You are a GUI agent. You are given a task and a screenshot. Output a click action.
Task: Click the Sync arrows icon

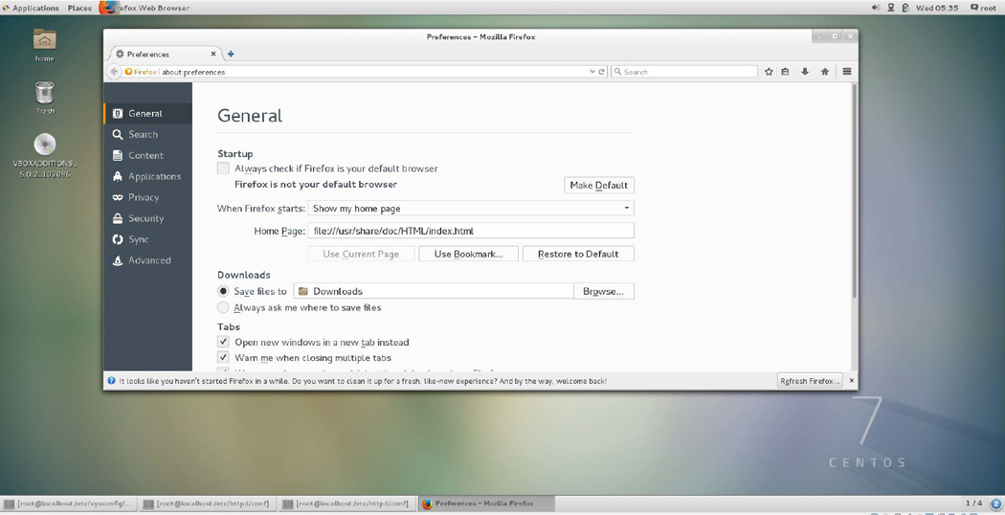[x=118, y=240]
